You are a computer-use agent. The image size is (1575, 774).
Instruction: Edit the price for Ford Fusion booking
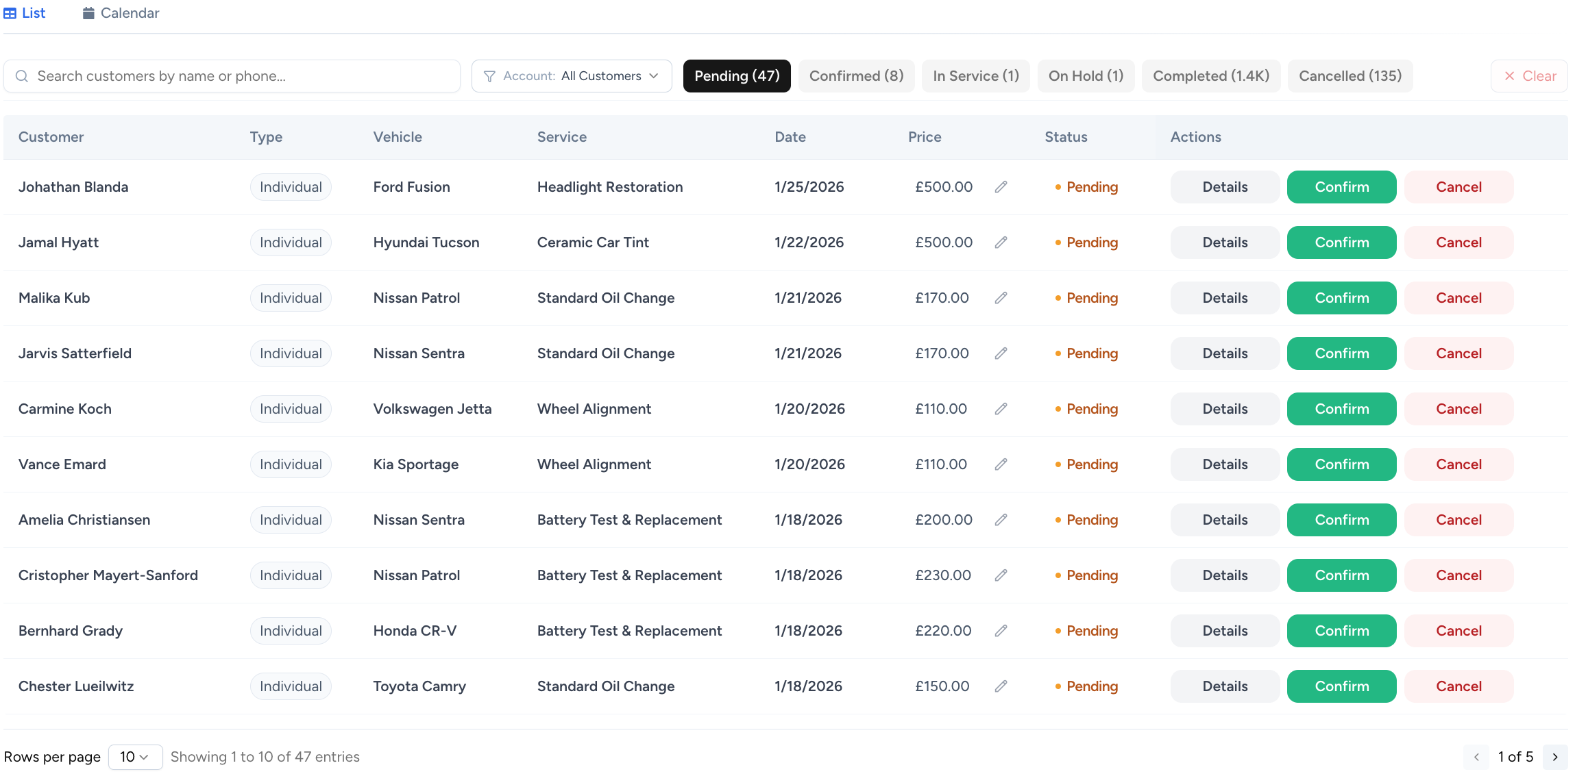(x=1001, y=186)
